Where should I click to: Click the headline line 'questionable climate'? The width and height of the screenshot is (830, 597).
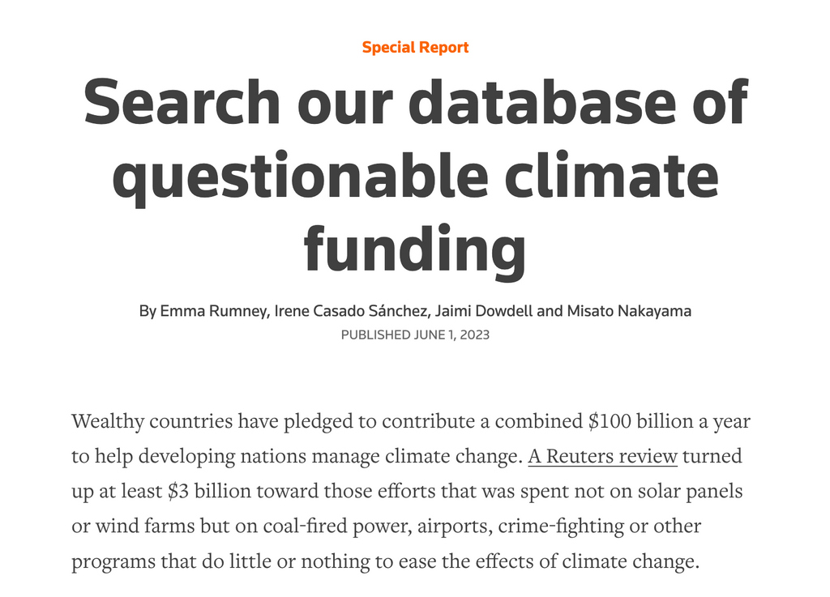point(416,175)
